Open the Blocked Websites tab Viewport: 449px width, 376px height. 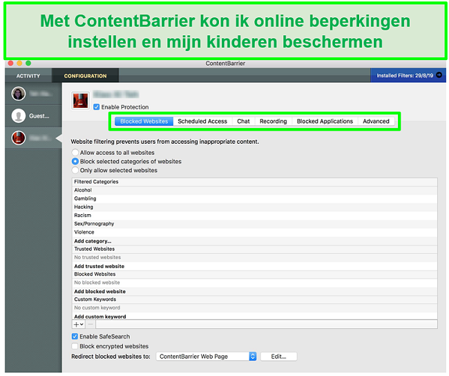pyautogui.click(x=144, y=121)
